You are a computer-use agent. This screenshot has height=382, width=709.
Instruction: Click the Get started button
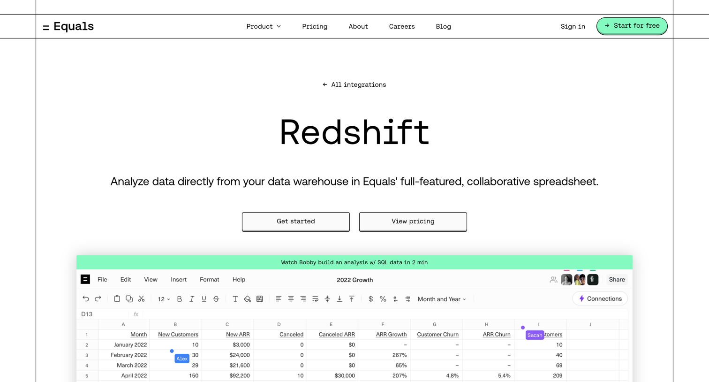(296, 222)
